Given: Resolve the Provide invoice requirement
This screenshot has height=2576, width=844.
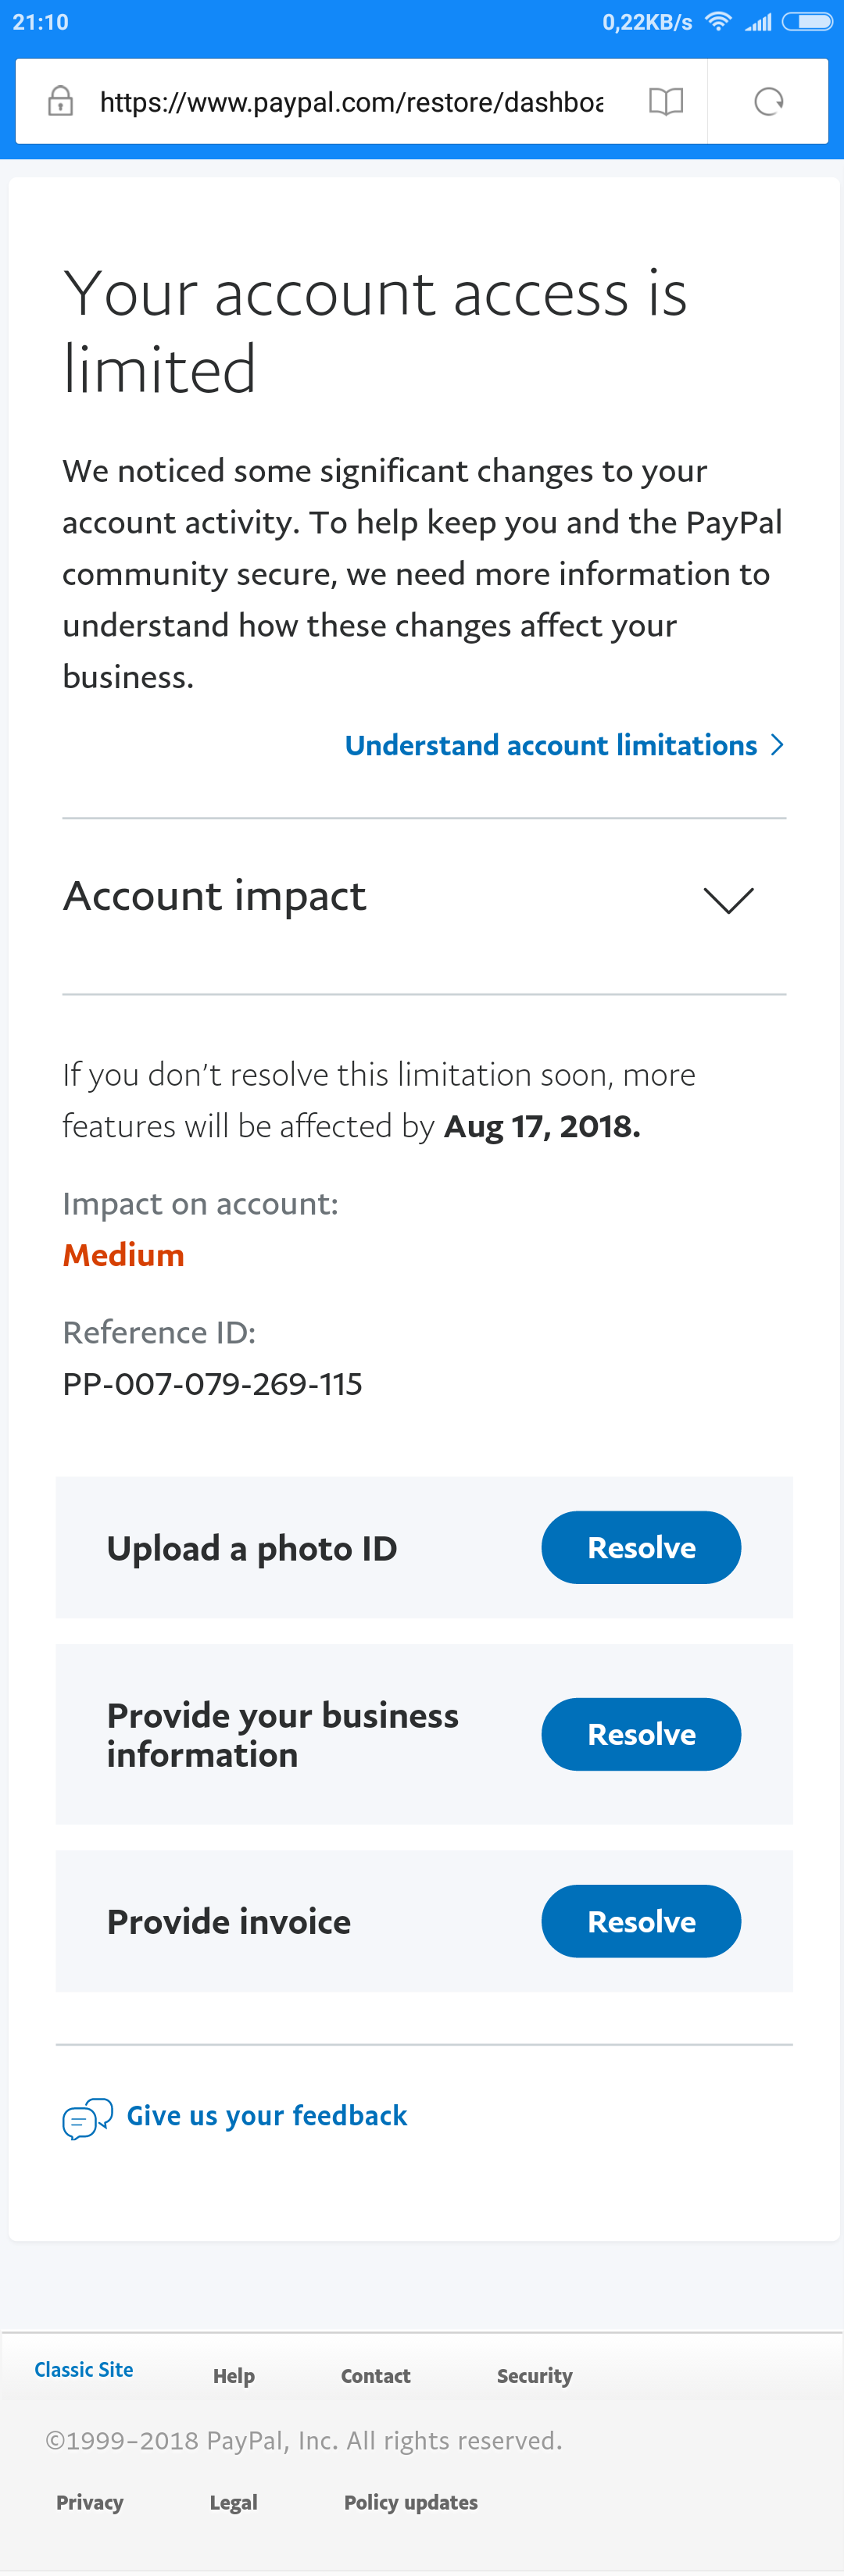Looking at the screenshot, I should 641,1921.
